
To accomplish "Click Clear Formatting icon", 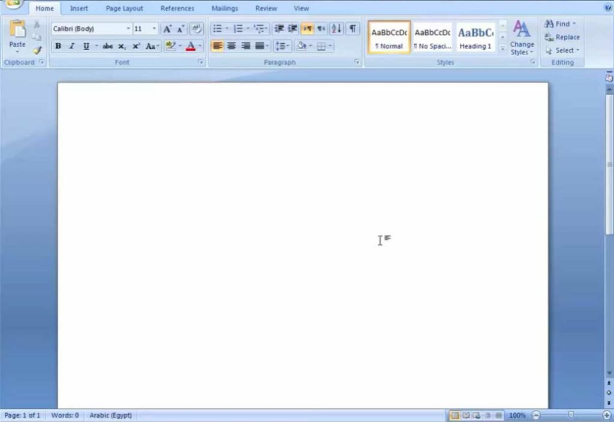I will click(197, 29).
